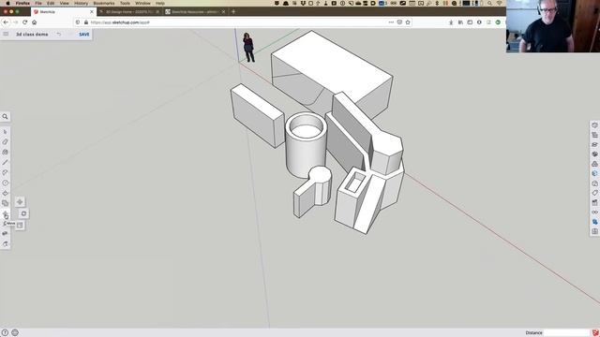Open the Entity Info panel
Screen dimensions: 600x337
pos(594,125)
